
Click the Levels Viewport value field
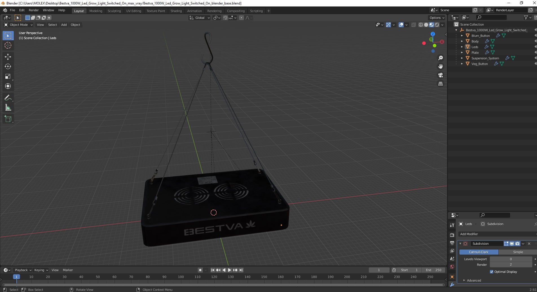(511, 259)
